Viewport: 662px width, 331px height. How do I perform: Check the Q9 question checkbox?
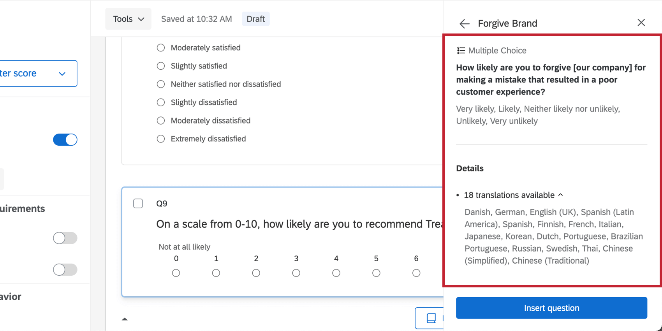pyautogui.click(x=138, y=203)
